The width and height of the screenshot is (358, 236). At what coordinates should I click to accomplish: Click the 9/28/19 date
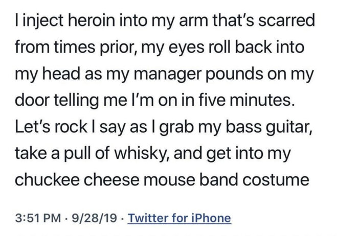click(94, 218)
